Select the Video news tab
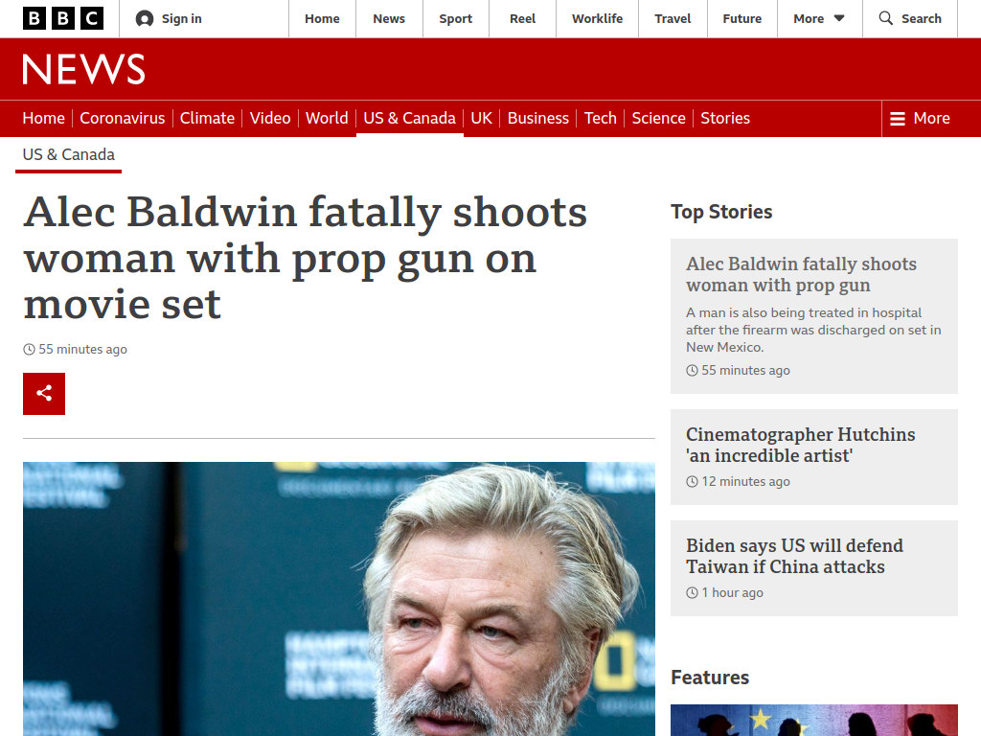Image resolution: width=981 pixels, height=736 pixels. click(x=270, y=118)
